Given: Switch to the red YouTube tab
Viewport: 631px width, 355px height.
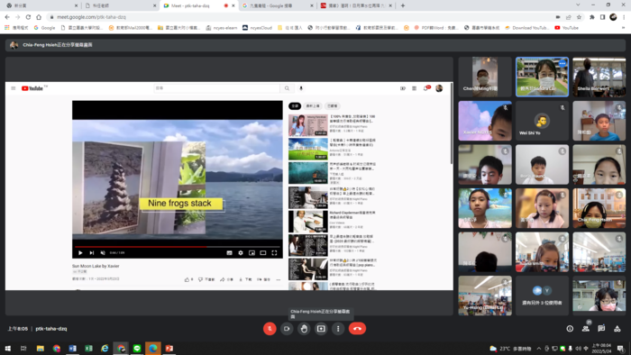Looking at the screenshot, I should pos(356,5).
